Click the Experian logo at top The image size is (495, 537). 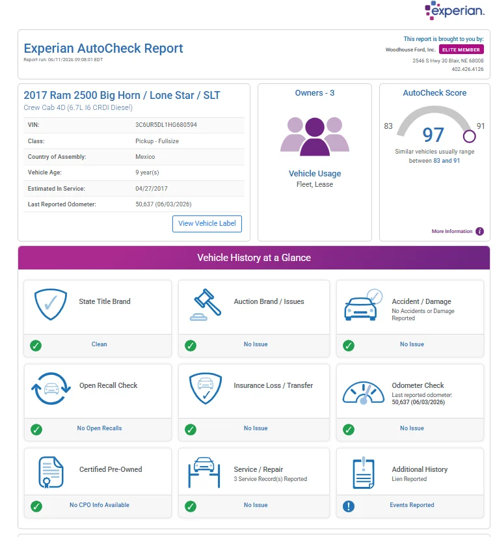(454, 10)
